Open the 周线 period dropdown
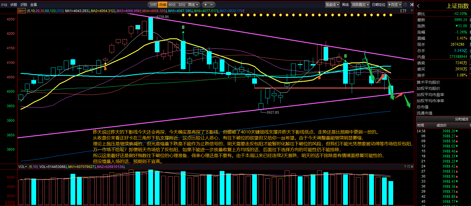This screenshot has height=206, width=471. 193,4
